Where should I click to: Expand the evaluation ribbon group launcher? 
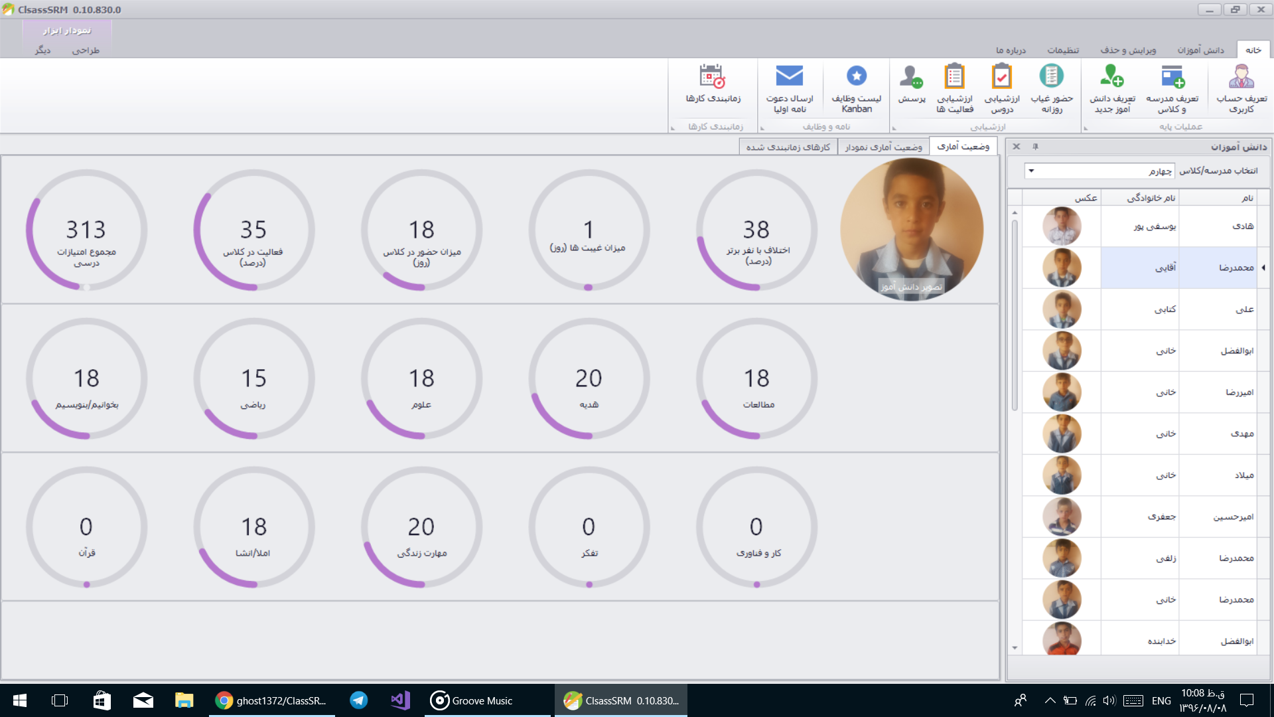(894, 128)
